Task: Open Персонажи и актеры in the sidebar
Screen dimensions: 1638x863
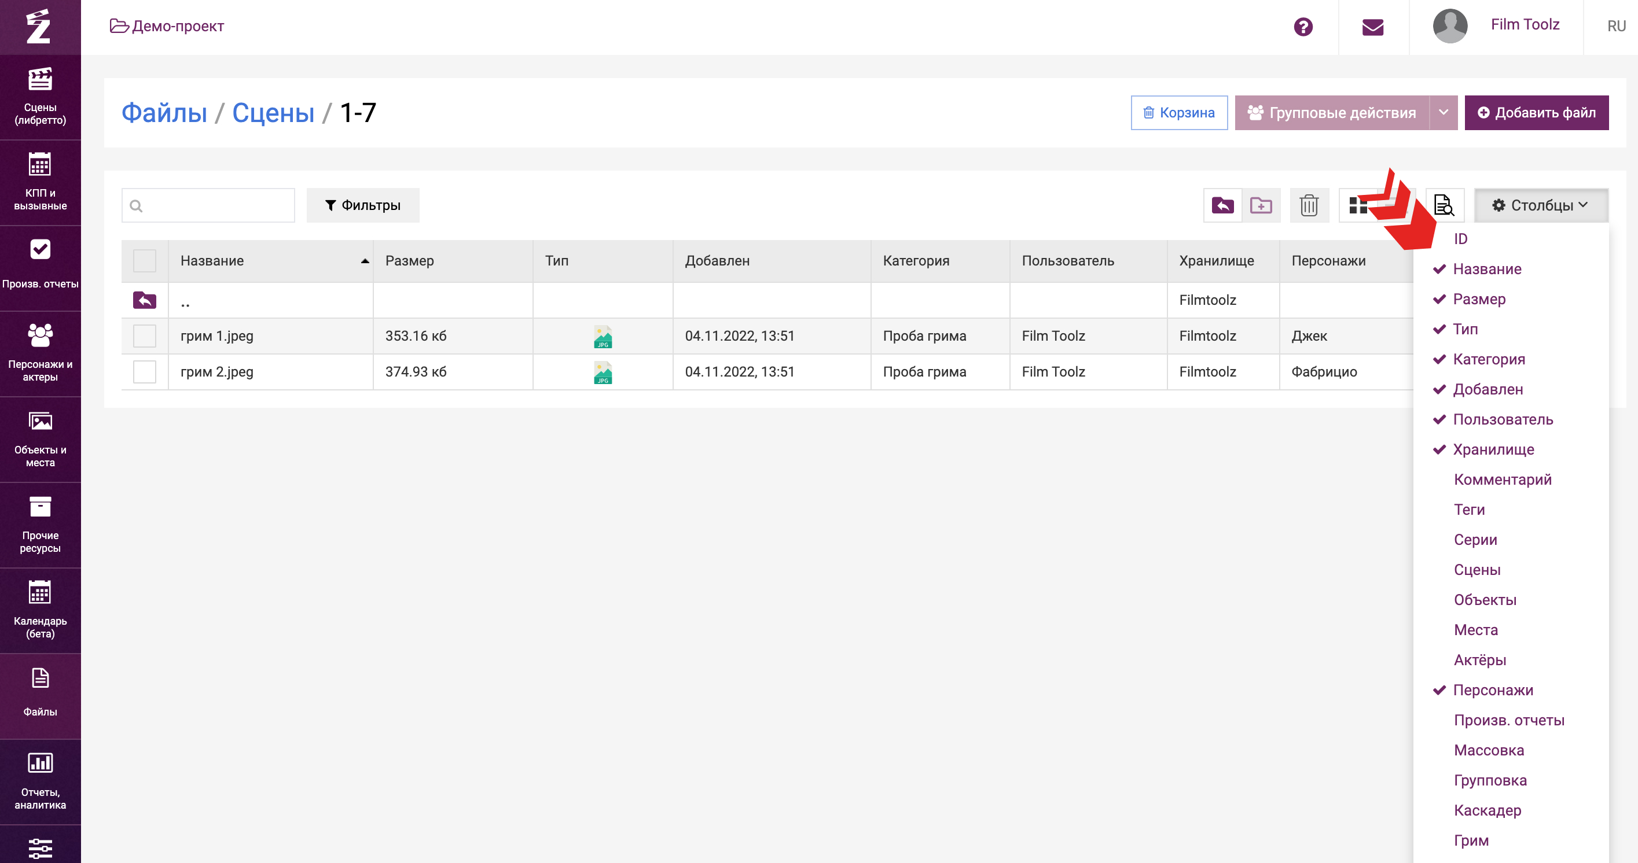Action: click(x=40, y=353)
